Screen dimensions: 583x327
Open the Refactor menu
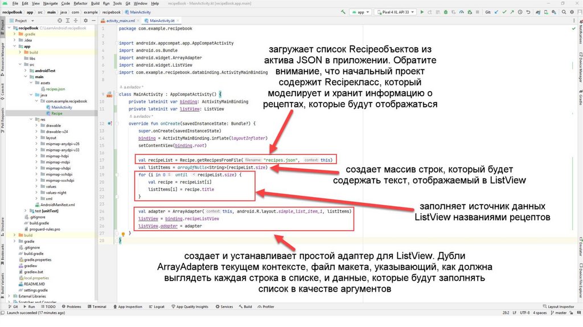[x=79, y=3]
